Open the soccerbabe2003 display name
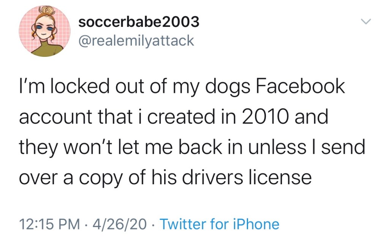This screenshot has width=389, height=243. 138,22
